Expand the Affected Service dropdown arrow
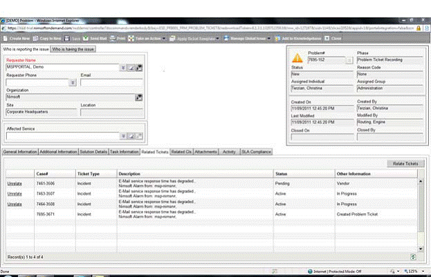 click(x=123, y=136)
